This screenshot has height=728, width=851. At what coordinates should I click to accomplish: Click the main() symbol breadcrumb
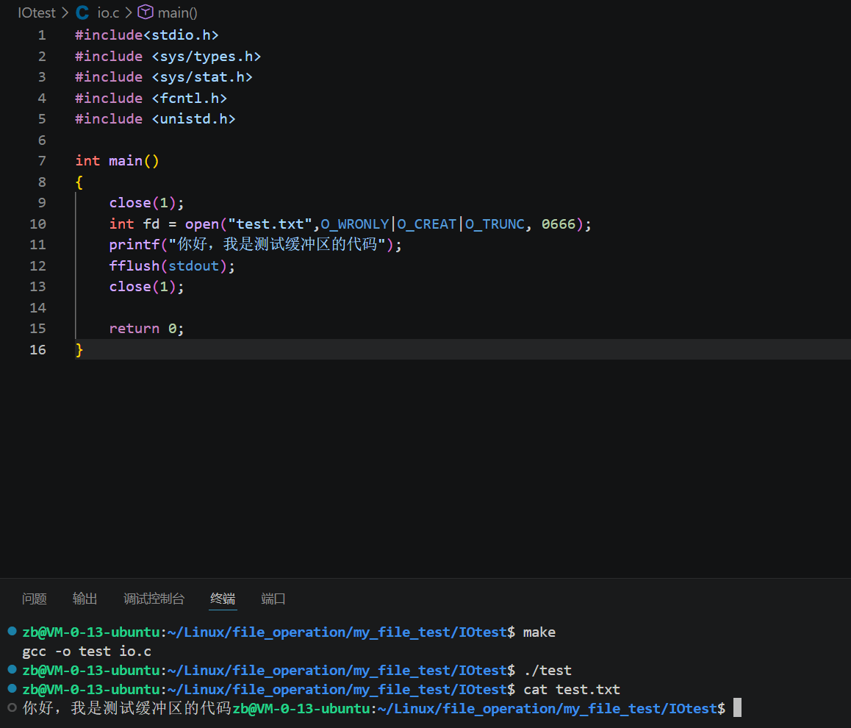[177, 13]
